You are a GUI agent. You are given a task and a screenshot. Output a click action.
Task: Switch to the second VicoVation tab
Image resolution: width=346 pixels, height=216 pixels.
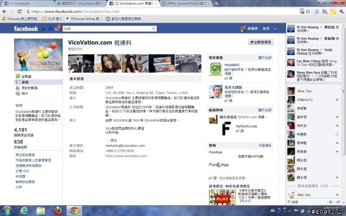point(133,4)
